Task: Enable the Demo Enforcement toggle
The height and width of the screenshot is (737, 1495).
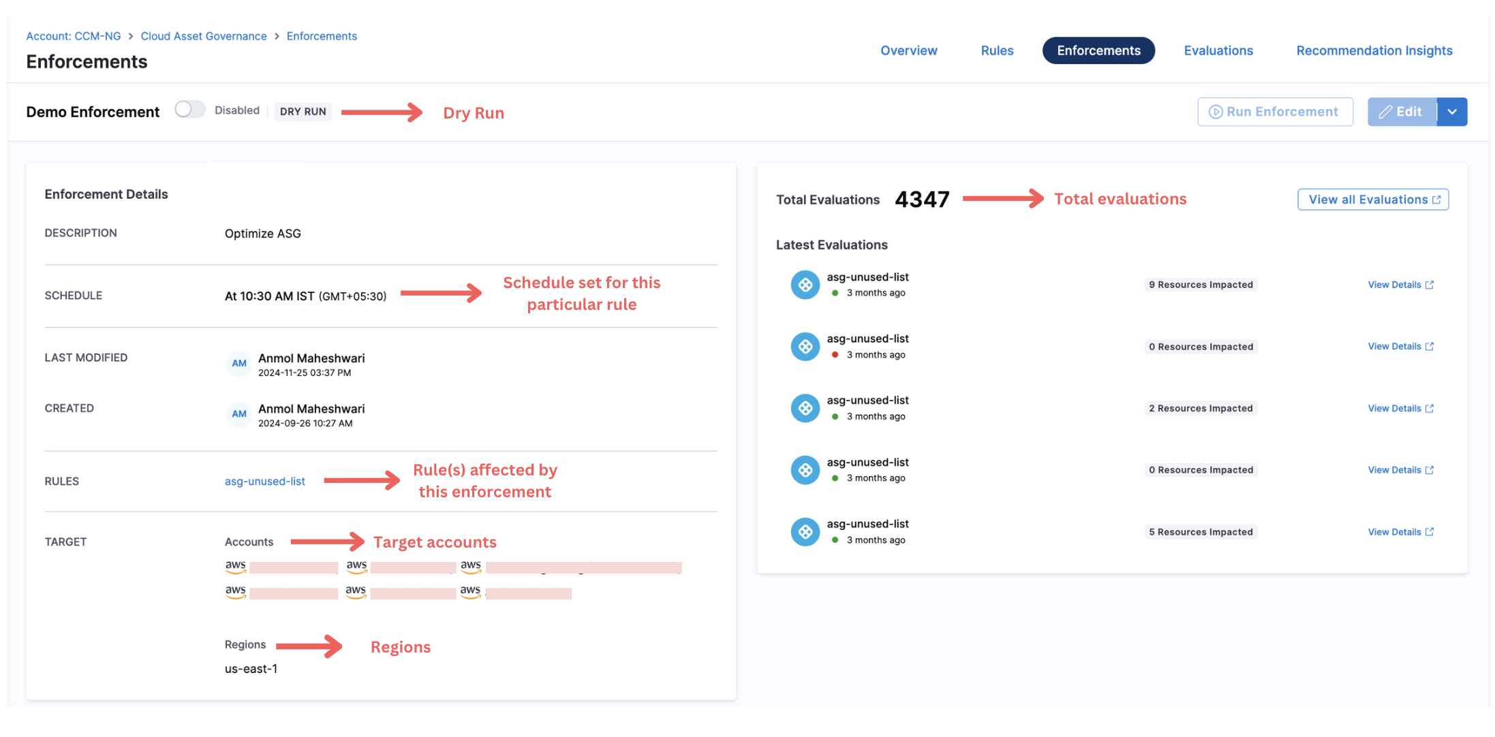Action: [x=189, y=110]
